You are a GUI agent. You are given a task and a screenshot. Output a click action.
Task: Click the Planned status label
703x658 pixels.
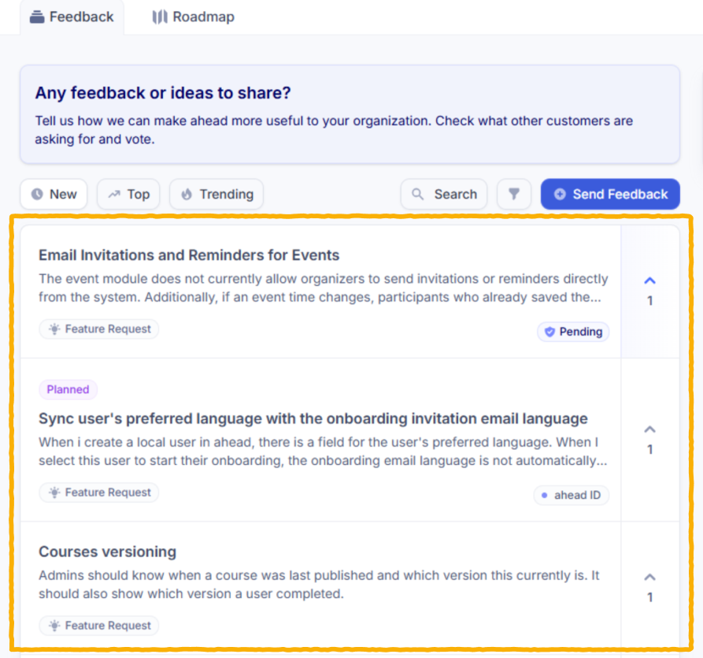click(68, 389)
